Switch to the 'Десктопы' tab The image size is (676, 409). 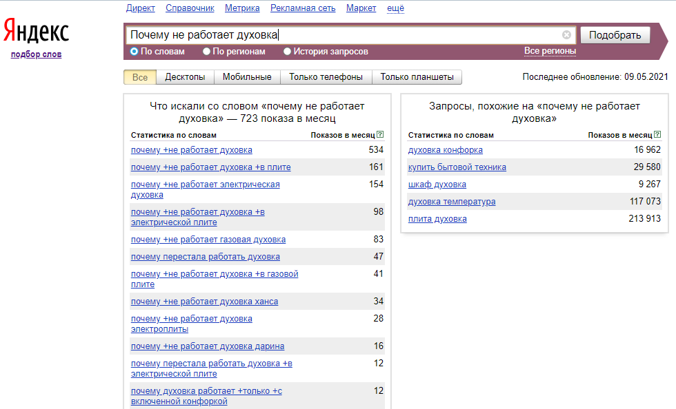[185, 77]
